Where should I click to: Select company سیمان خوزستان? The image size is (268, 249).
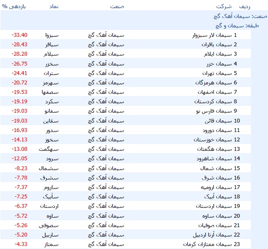pyautogui.click(x=213, y=140)
